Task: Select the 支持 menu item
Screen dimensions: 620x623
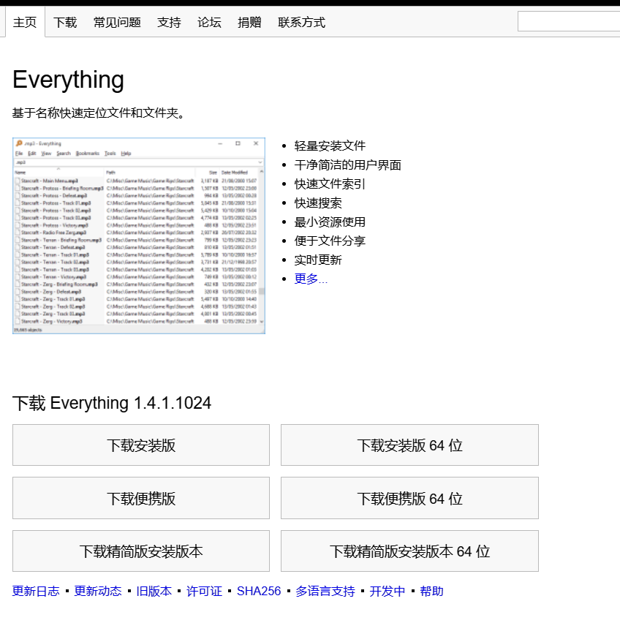Action: pyautogui.click(x=169, y=22)
